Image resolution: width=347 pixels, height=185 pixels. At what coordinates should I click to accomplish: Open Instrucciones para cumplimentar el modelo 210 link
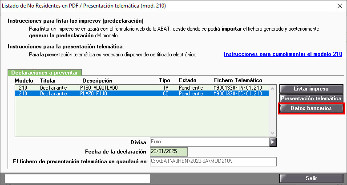283,54
